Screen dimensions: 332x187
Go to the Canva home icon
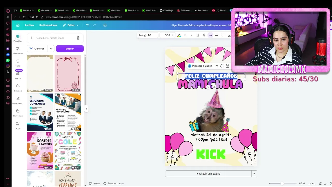18,25
